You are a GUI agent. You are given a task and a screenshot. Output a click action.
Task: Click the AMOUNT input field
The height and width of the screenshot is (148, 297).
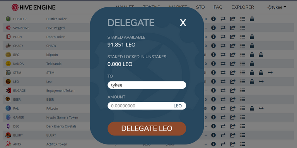pyautogui.click(x=147, y=106)
